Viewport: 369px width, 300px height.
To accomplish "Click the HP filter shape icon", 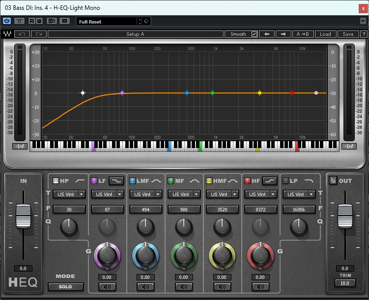I will 80,181.
